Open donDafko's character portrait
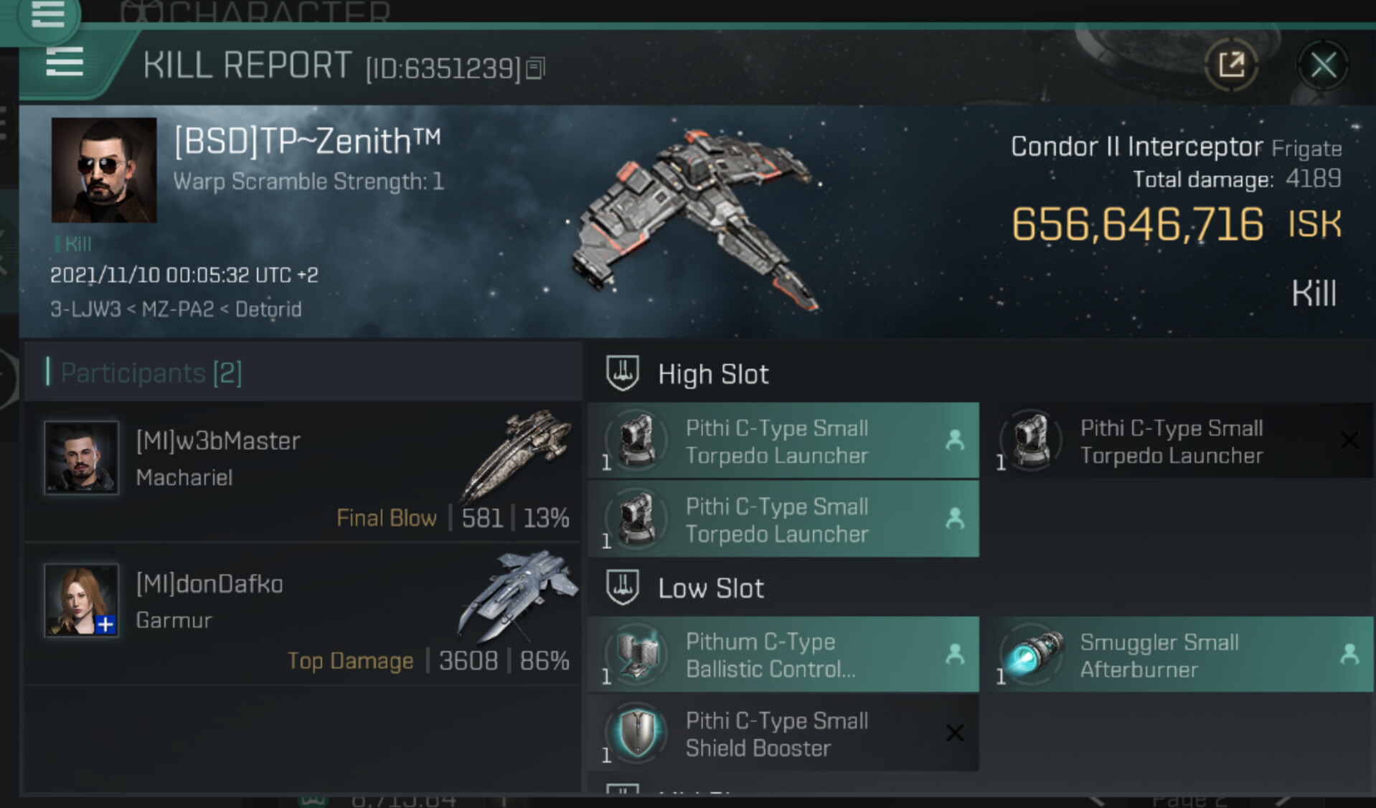Viewport: 1376px width, 808px height. (81, 600)
